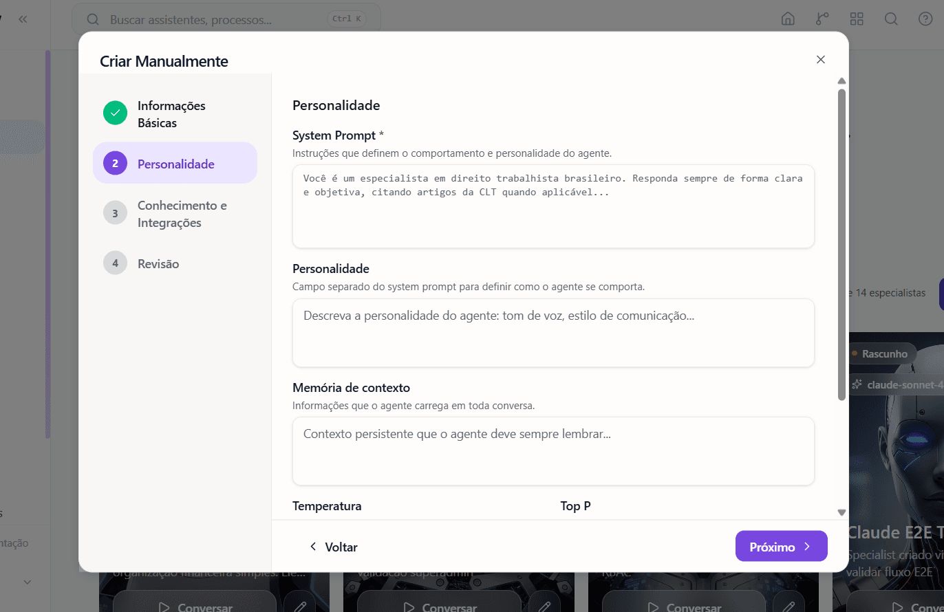Viewport: 944px width, 612px height.
Task: Click the Próximo button
Action: [781, 547]
